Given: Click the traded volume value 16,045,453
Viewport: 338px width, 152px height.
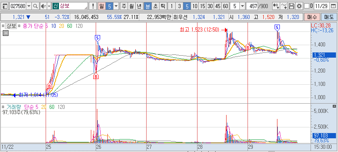Looking at the screenshot, I should 86,17.
